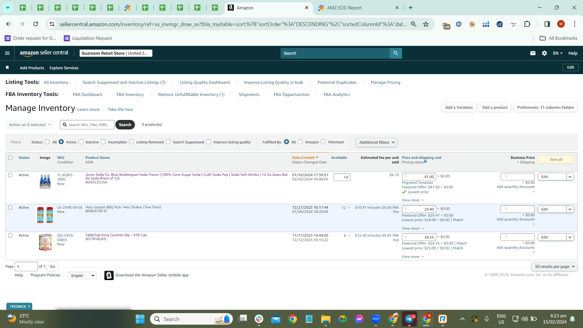
Task: Open the Shipments menu item
Action: click(x=249, y=94)
